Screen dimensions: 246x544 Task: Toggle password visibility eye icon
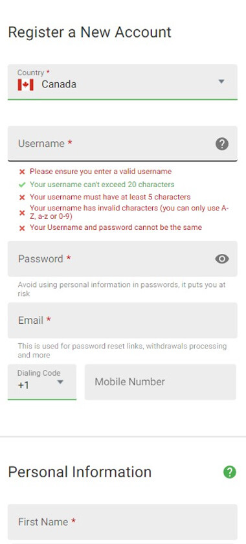click(x=222, y=259)
